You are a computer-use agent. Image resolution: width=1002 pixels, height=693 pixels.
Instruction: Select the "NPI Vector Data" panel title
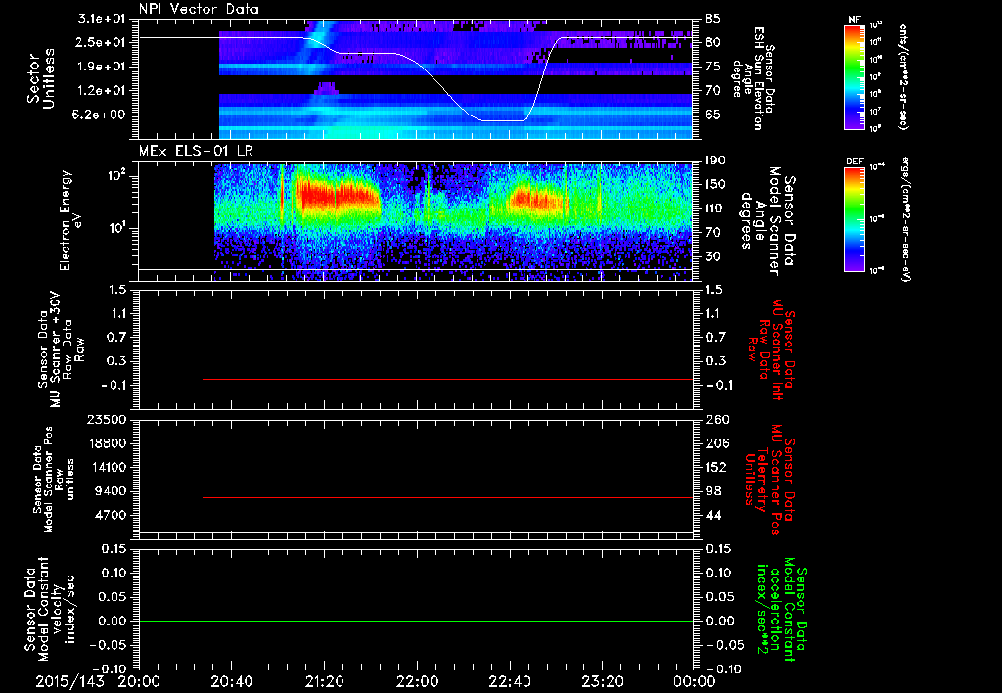coord(199,9)
